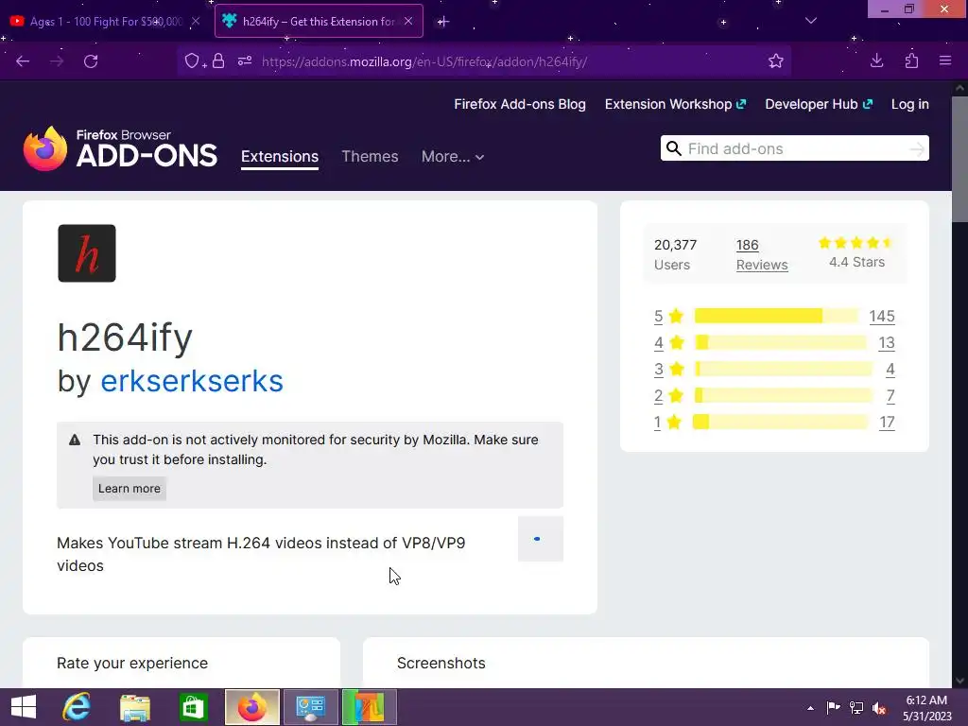Open Developer Hub link
968x726 pixels.
(819, 104)
